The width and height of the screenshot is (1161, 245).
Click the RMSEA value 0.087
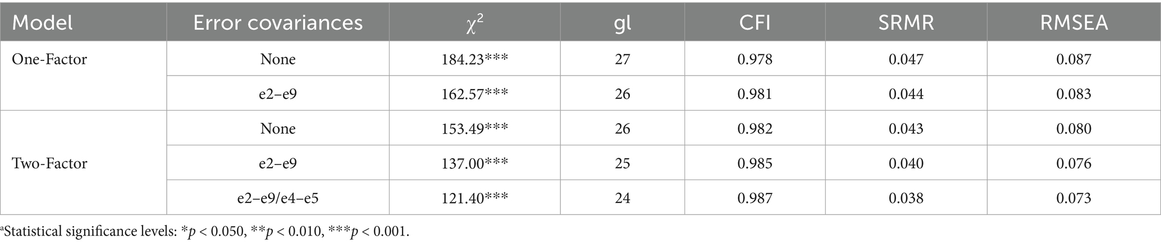(1073, 59)
